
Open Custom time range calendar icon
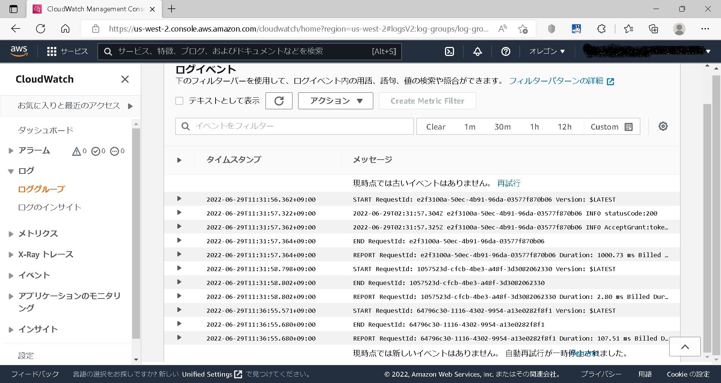[629, 127]
